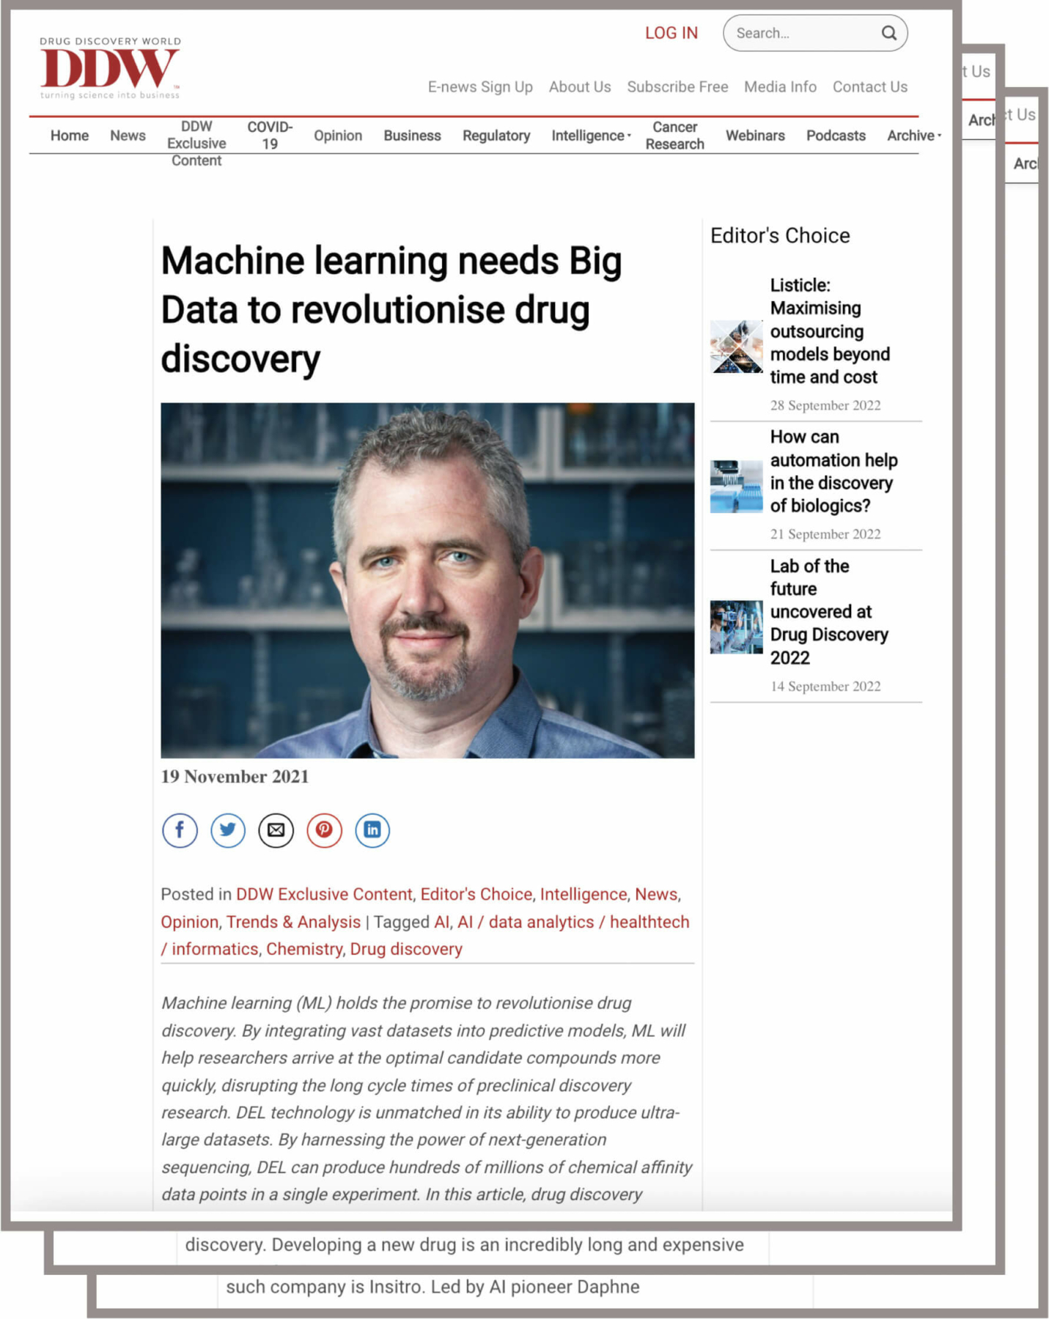Click the Drug discovery tag link
Viewport: 1049px width, 1319px height.
tap(406, 949)
